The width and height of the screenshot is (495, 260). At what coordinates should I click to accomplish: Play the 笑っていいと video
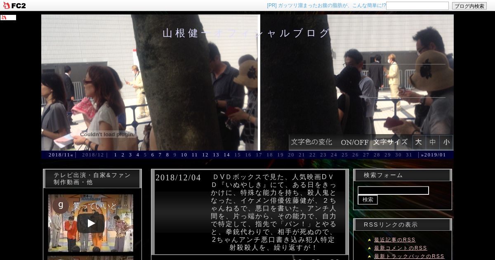point(91,223)
